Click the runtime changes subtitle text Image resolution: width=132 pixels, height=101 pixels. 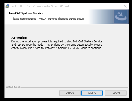[48, 19]
